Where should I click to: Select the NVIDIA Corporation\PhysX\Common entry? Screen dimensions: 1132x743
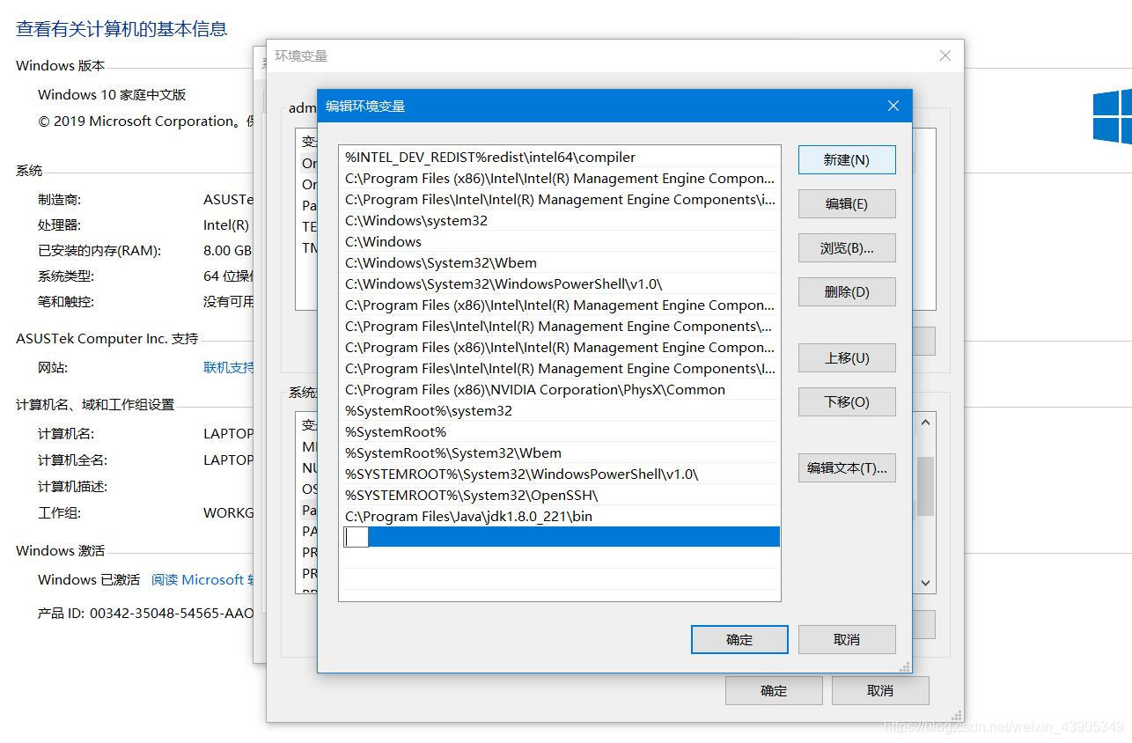(560, 390)
